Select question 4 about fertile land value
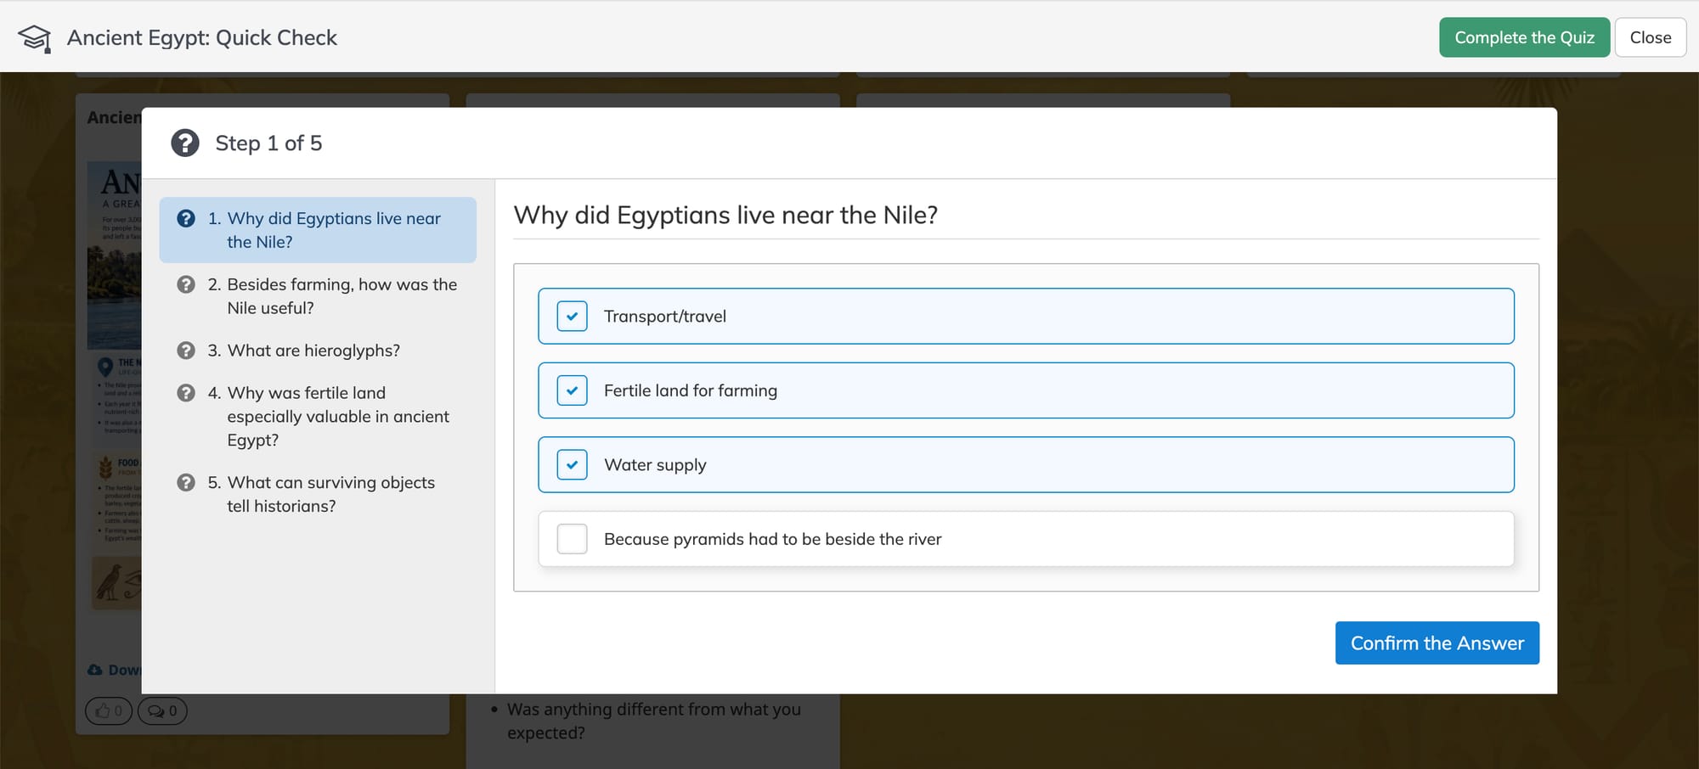Screen dimensions: 1699x769 click(x=318, y=417)
